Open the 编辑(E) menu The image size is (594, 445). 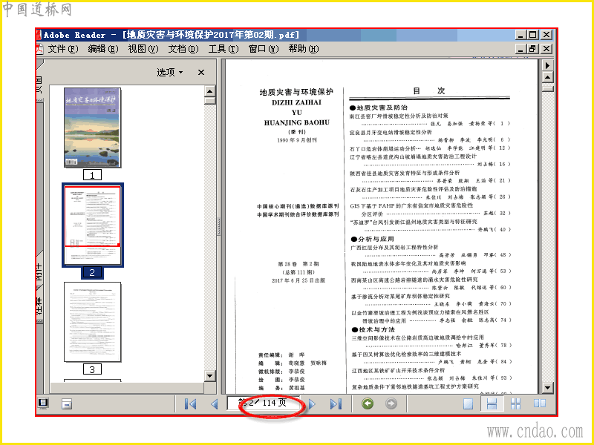103,49
